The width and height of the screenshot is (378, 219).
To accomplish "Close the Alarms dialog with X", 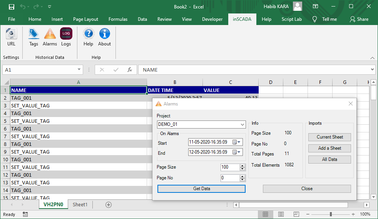I will click(351, 104).
